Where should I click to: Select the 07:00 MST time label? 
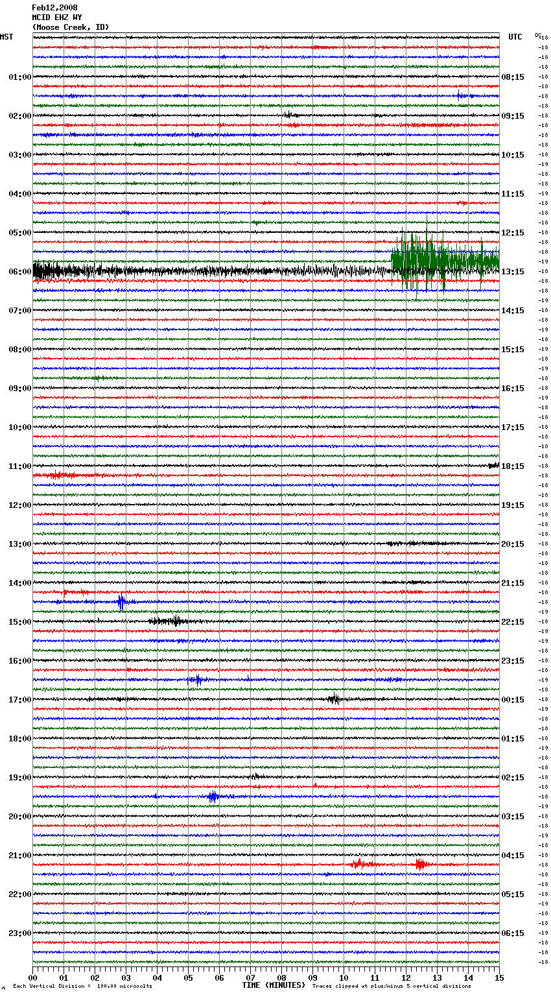click(x=20, y=311)
